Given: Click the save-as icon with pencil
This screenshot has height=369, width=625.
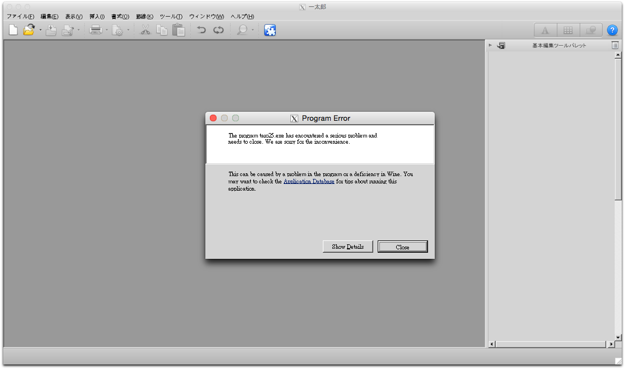Looking at the screenshot, I should tap(68, 30).
